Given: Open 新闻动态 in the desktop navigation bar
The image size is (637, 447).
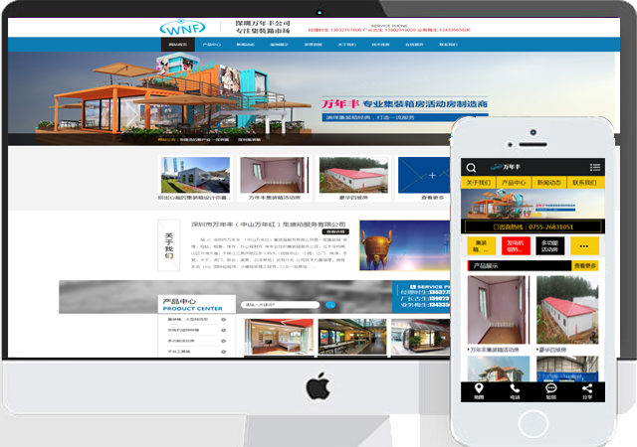Looking at the screenshot, I should point(246,45).
